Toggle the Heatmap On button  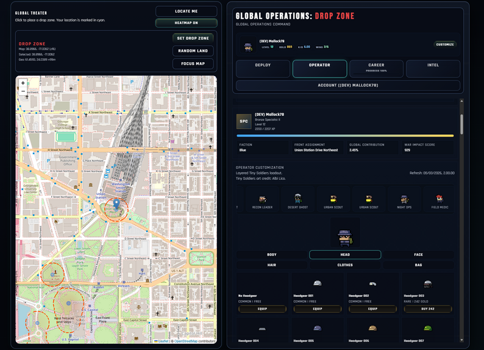[x=186, y=23]
